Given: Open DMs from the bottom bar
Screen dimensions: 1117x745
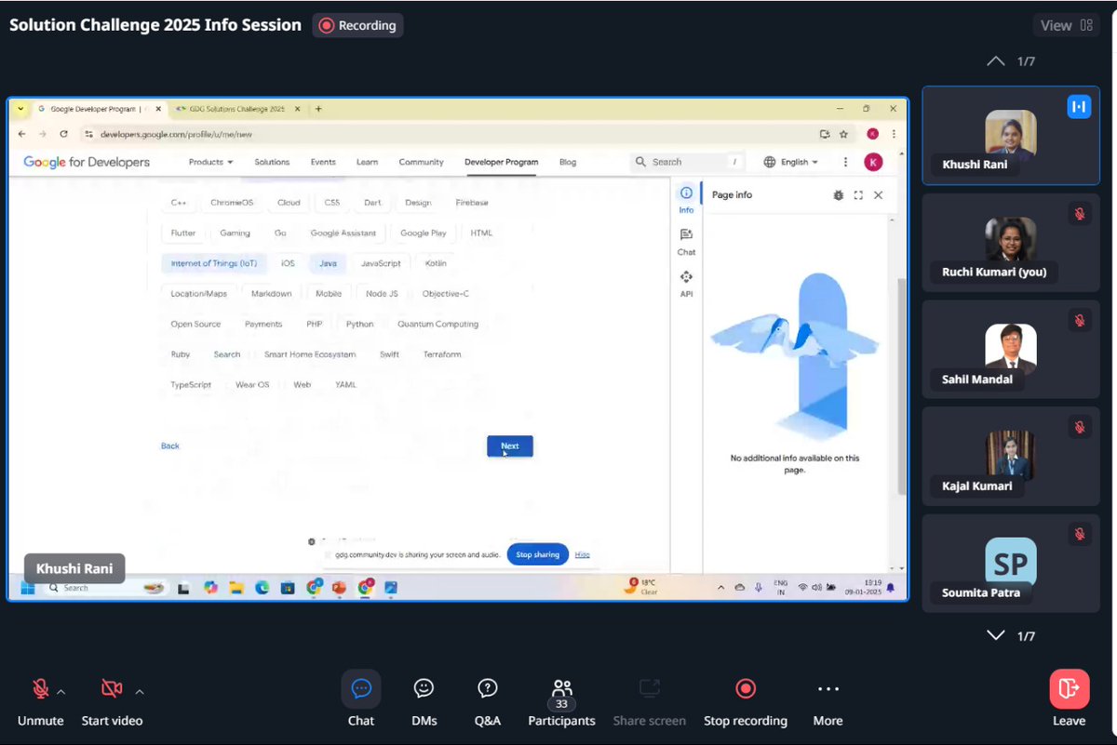Looking at the screenshot, I should pyautogui.click(x=424, y=699).
